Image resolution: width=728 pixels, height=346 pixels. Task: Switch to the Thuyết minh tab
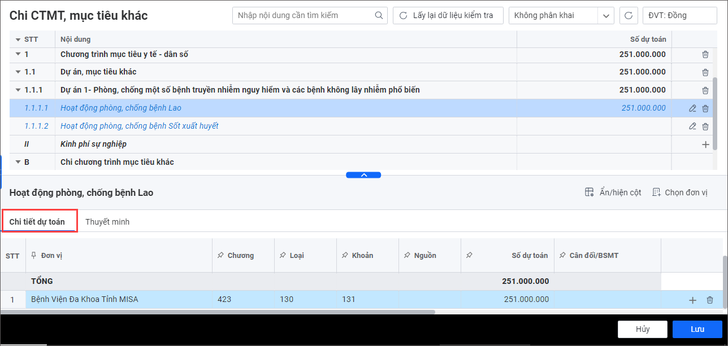coord(107,222)
